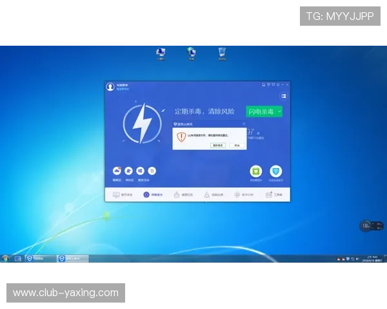Open the toolbox tab
Screen dimensions: 387x309
tap(274, 194)
